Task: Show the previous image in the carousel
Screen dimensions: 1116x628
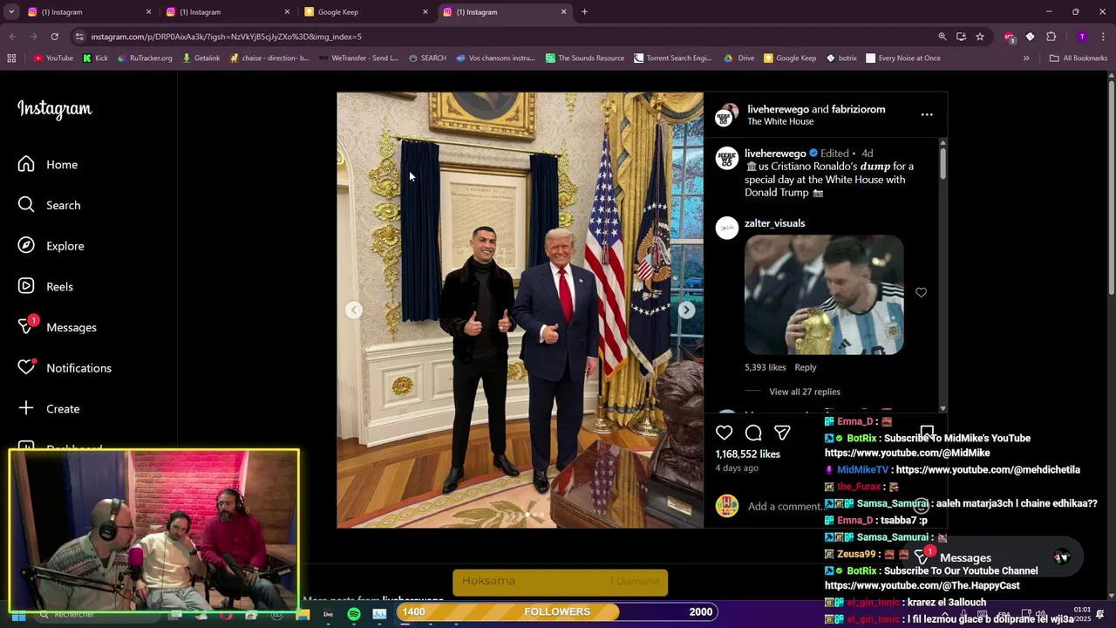Action: click(x=354, y=310)
